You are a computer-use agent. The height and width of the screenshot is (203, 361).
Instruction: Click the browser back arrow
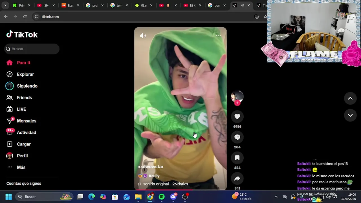(6, 17)
